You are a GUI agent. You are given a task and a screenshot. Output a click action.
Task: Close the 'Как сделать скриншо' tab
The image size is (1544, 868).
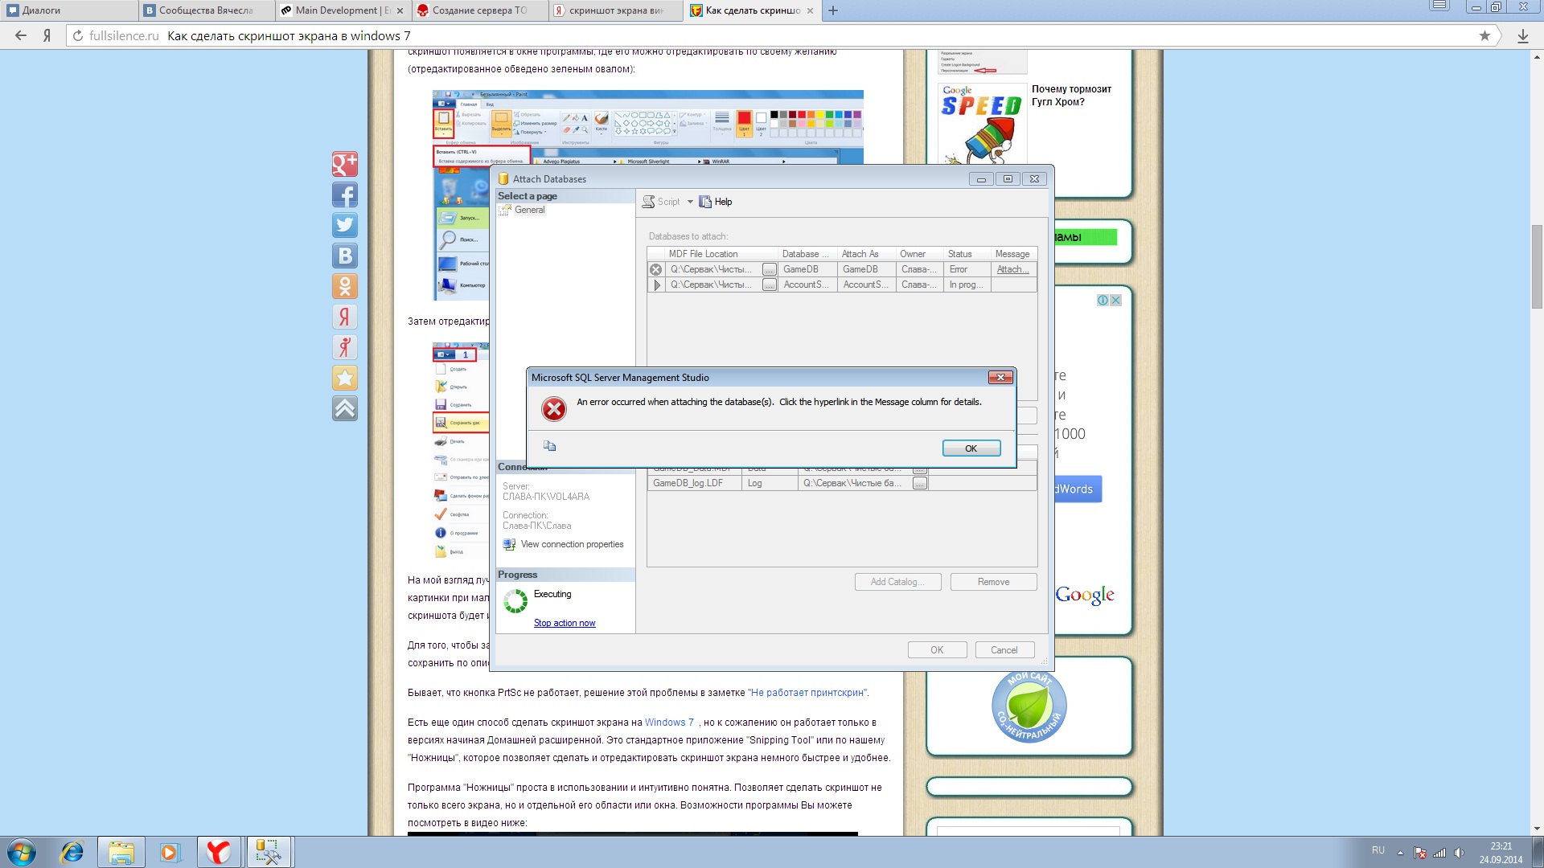(810, 10)
